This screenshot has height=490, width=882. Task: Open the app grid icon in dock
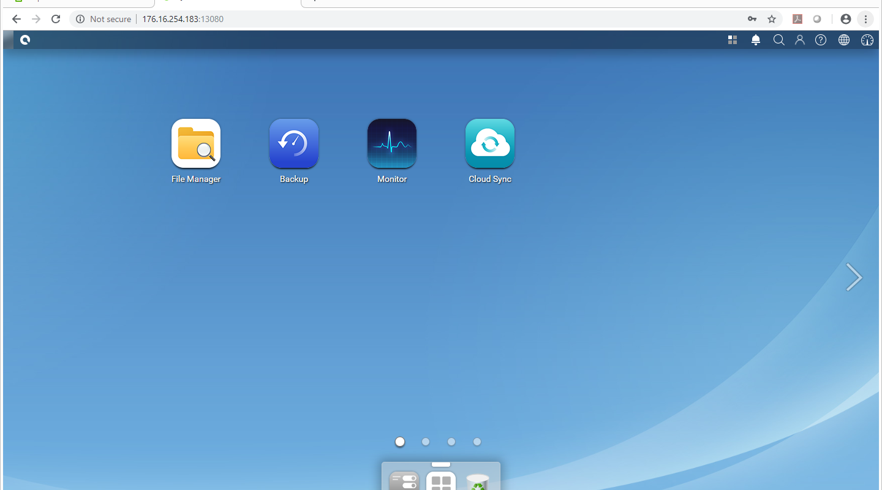pyautogui.click(x=441, y=481)
